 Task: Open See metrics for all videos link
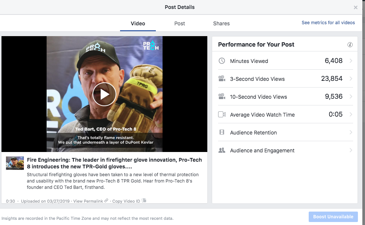click(x=328, y=23)
